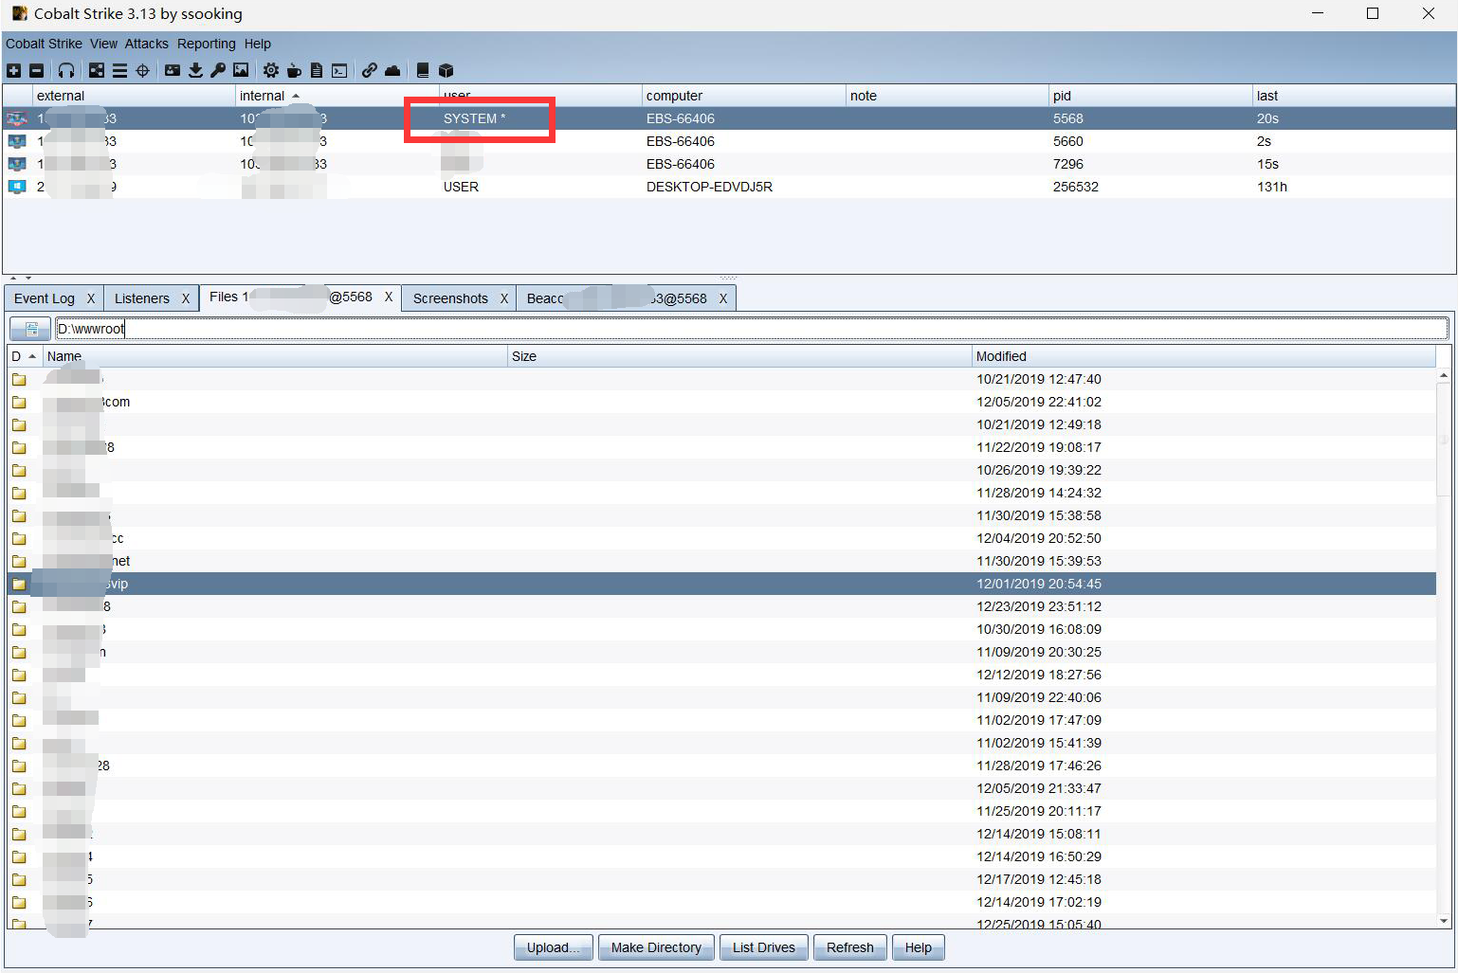
Task: Click the coffee cup Java applet icon
Action: click(294, 70)
